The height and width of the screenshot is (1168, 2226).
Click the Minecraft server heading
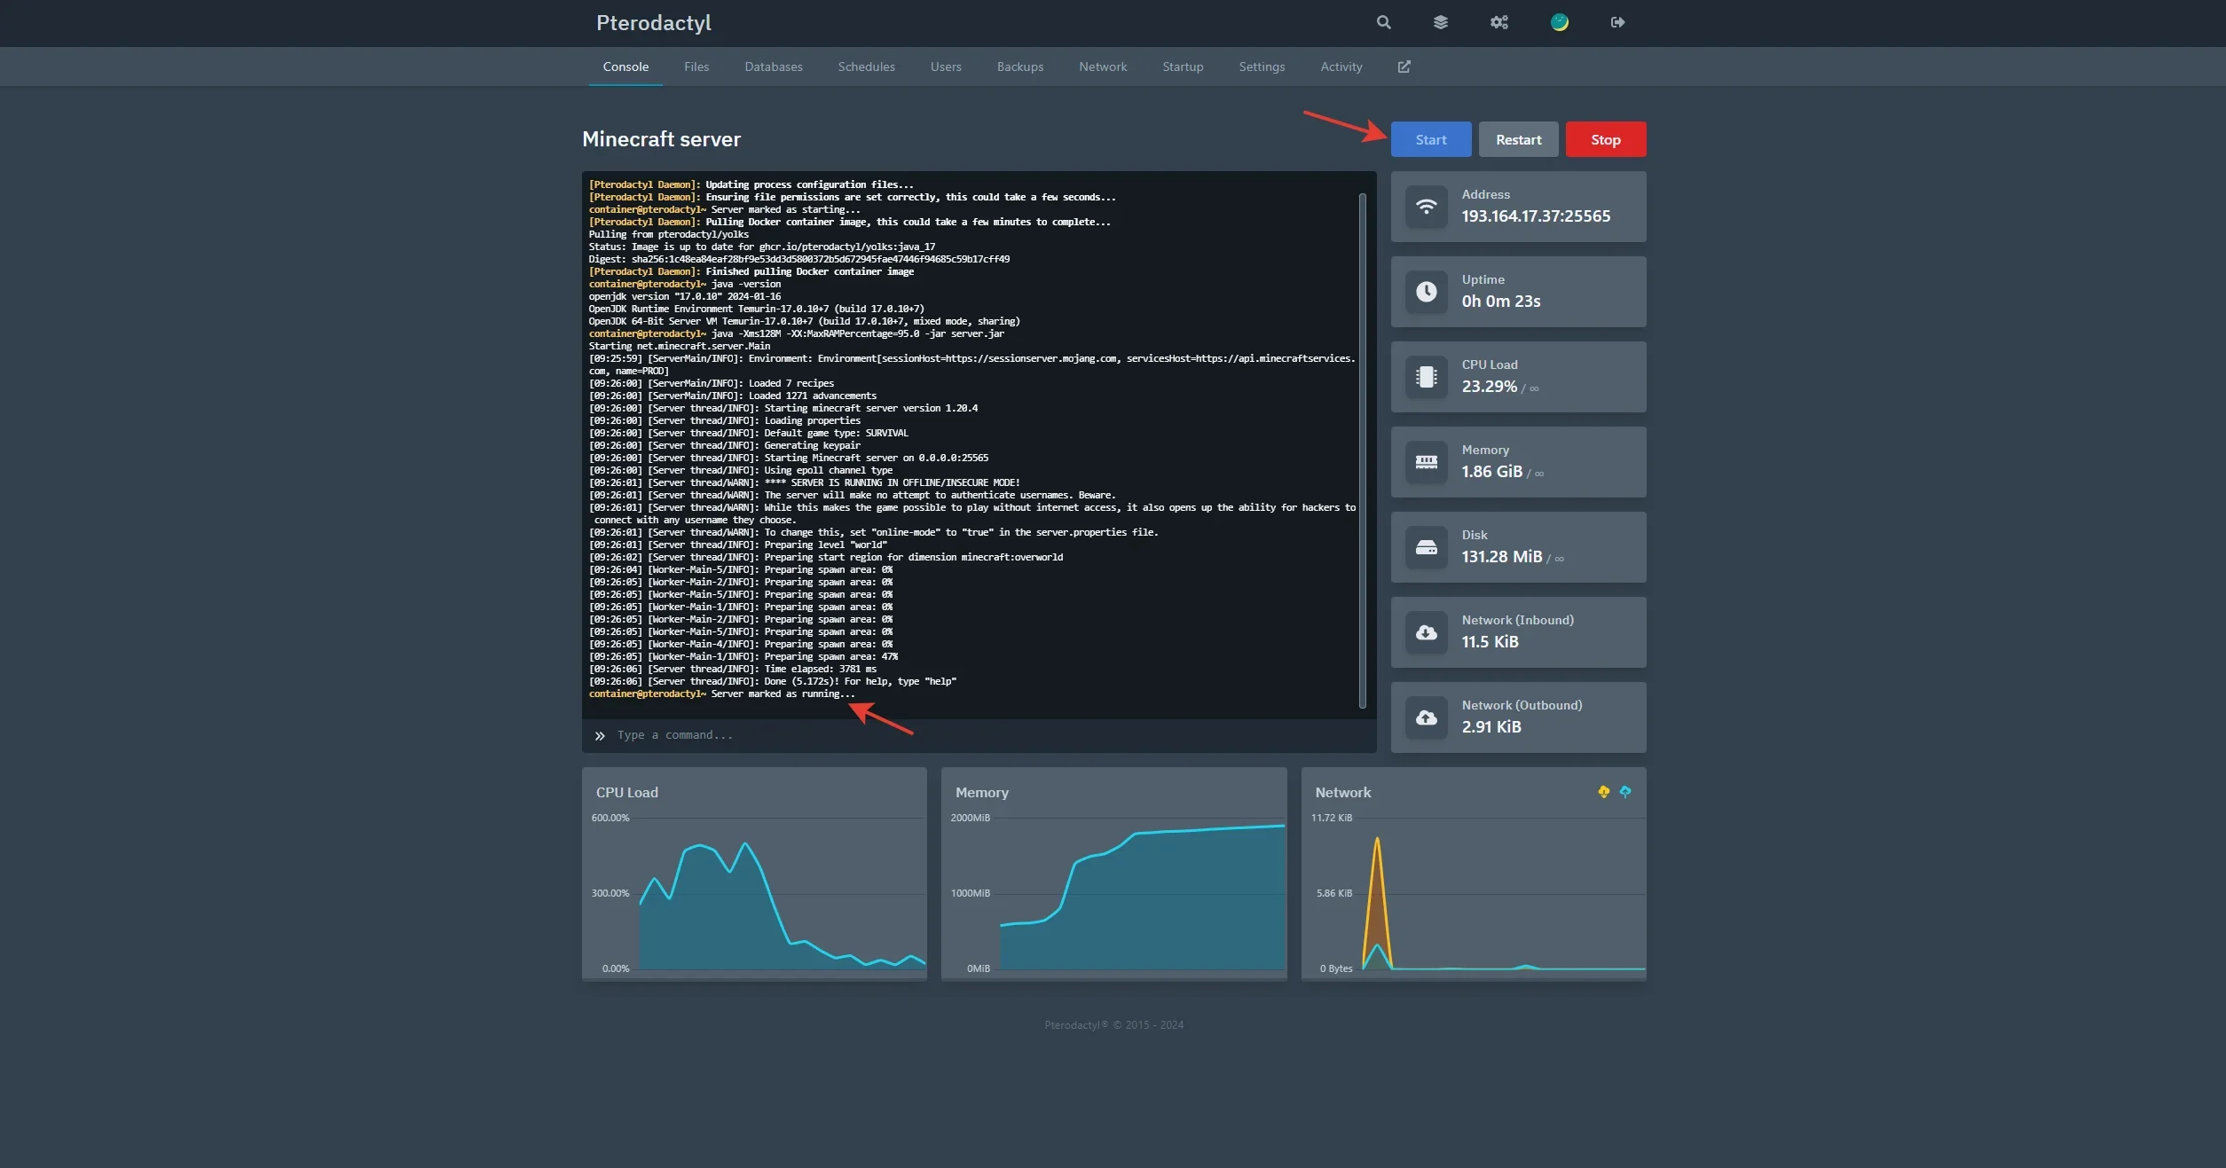click(x=661, y=139)
